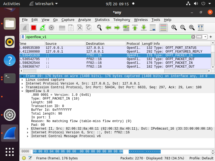215x161 pixels.
Task: Expand Internet Protocol Version 4 node
Action: click(22, 83)
